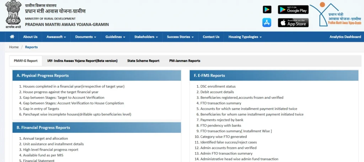
Task: Open Identified false success/reject cases
Action: [229, 142]
